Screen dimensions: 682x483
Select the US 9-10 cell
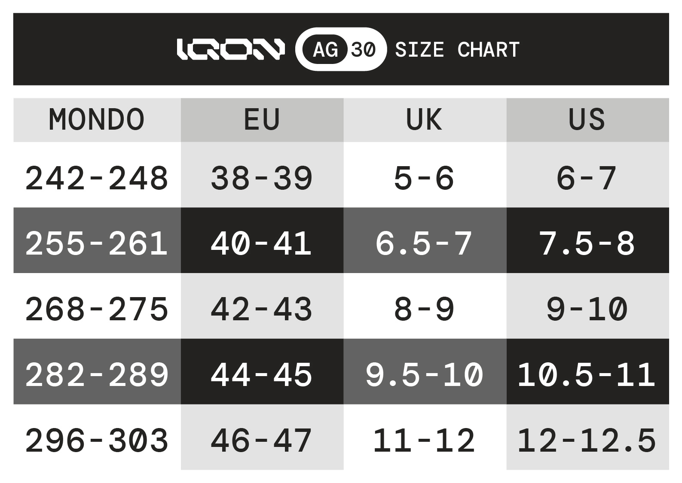pos(587,309)
